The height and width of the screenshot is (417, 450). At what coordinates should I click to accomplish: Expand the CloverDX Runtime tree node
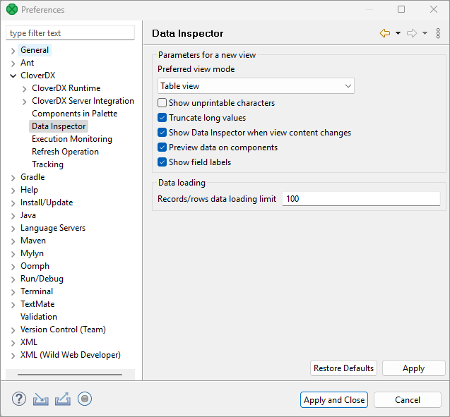[x=25, y=89]
